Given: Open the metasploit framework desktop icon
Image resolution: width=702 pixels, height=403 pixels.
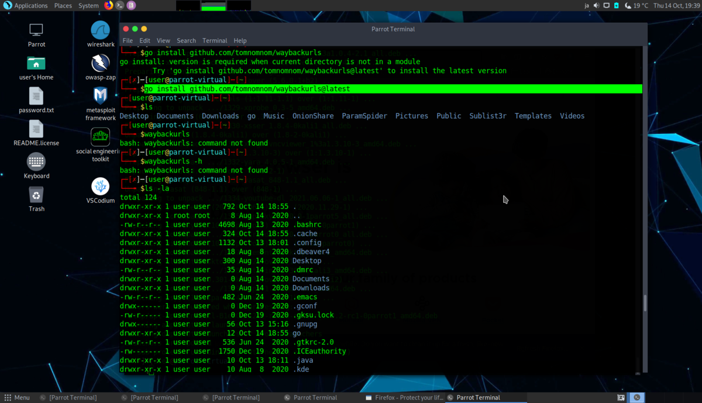Looking at the screenshot, I should 101,104.
